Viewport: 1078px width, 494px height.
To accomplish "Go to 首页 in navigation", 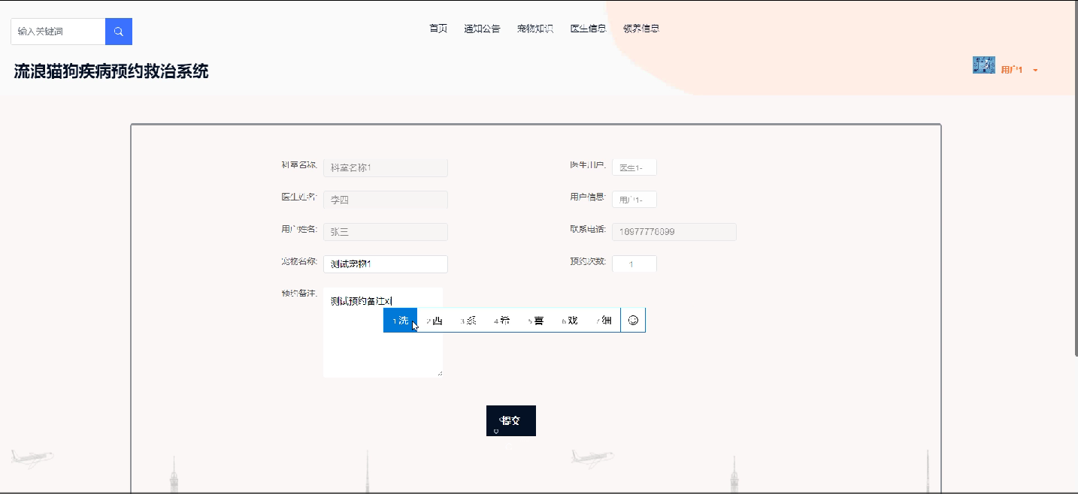I will pyautogui.click(x=438, y=29).
